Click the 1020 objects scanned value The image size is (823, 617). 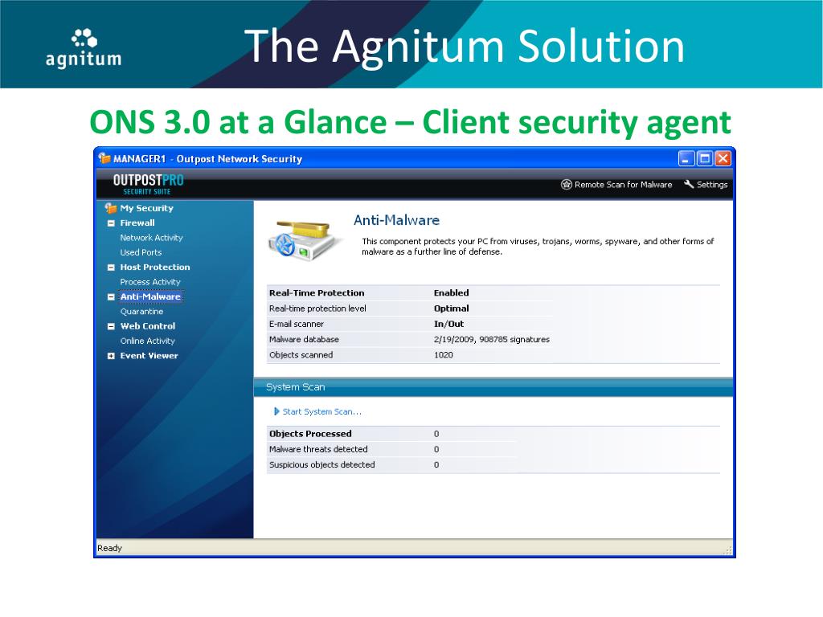click(443, 354)
